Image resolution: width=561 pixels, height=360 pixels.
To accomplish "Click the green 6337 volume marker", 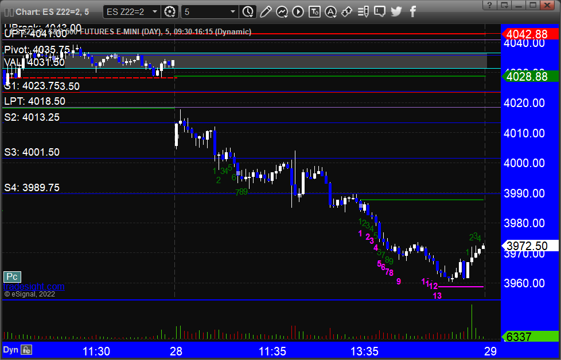I will (x=530, y=337).
